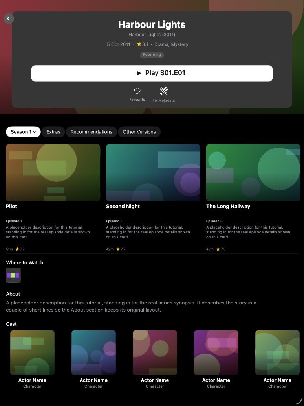304x406 pixels.
Task: Open the Second Night episode thumbnail
Action: click(x=153, y=173)
